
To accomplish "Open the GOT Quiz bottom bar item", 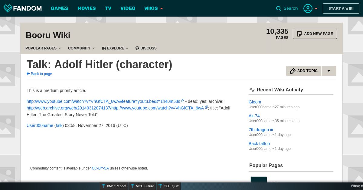I will (168, 186).
